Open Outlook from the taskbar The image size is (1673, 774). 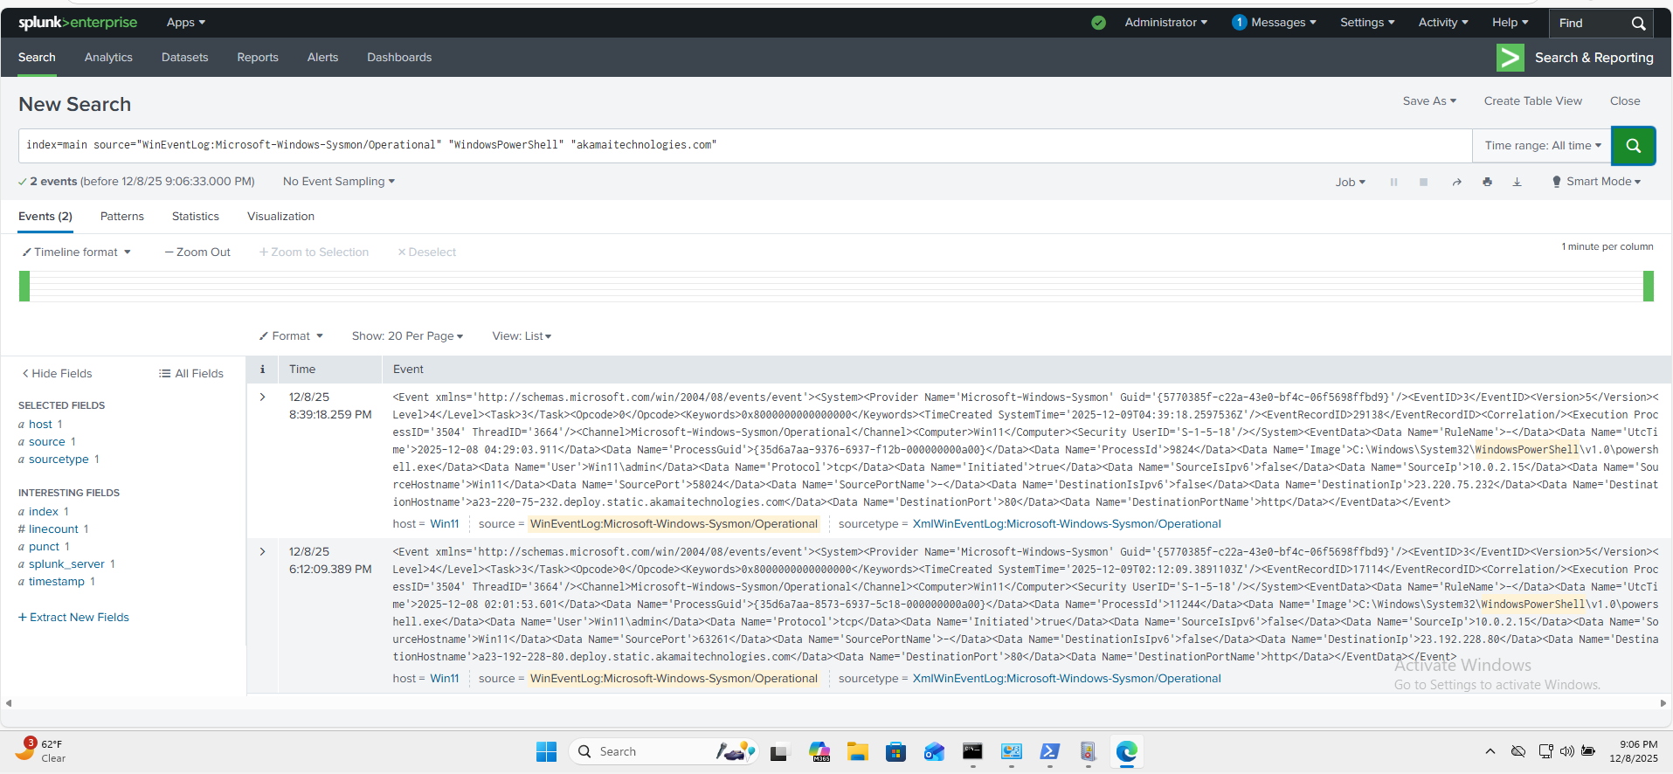coord(934,751)
